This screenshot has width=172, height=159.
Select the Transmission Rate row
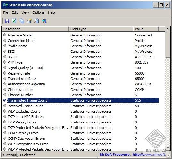click(81, 79)
